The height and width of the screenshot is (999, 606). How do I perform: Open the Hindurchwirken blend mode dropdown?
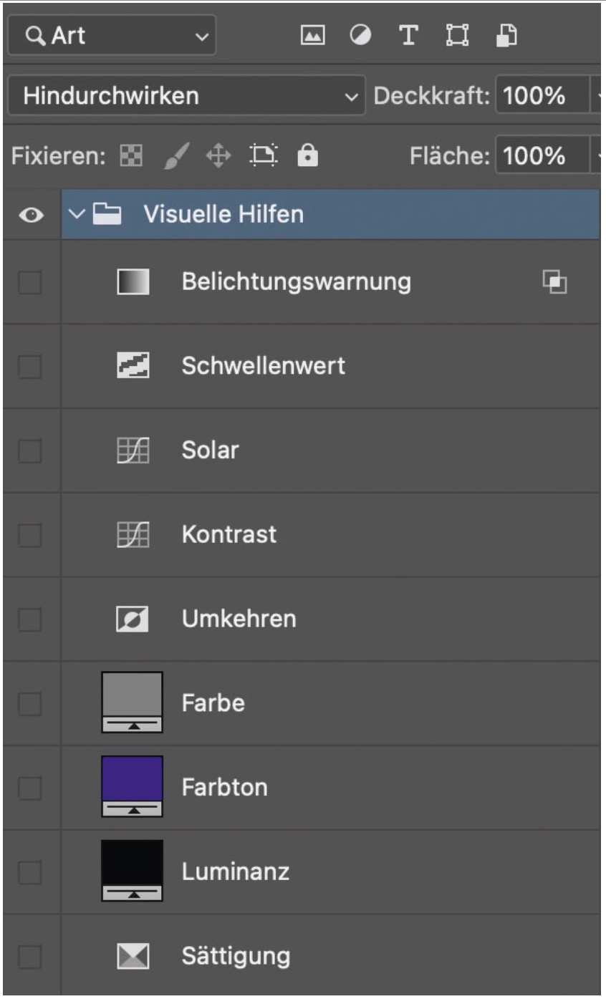click(186, 96)
